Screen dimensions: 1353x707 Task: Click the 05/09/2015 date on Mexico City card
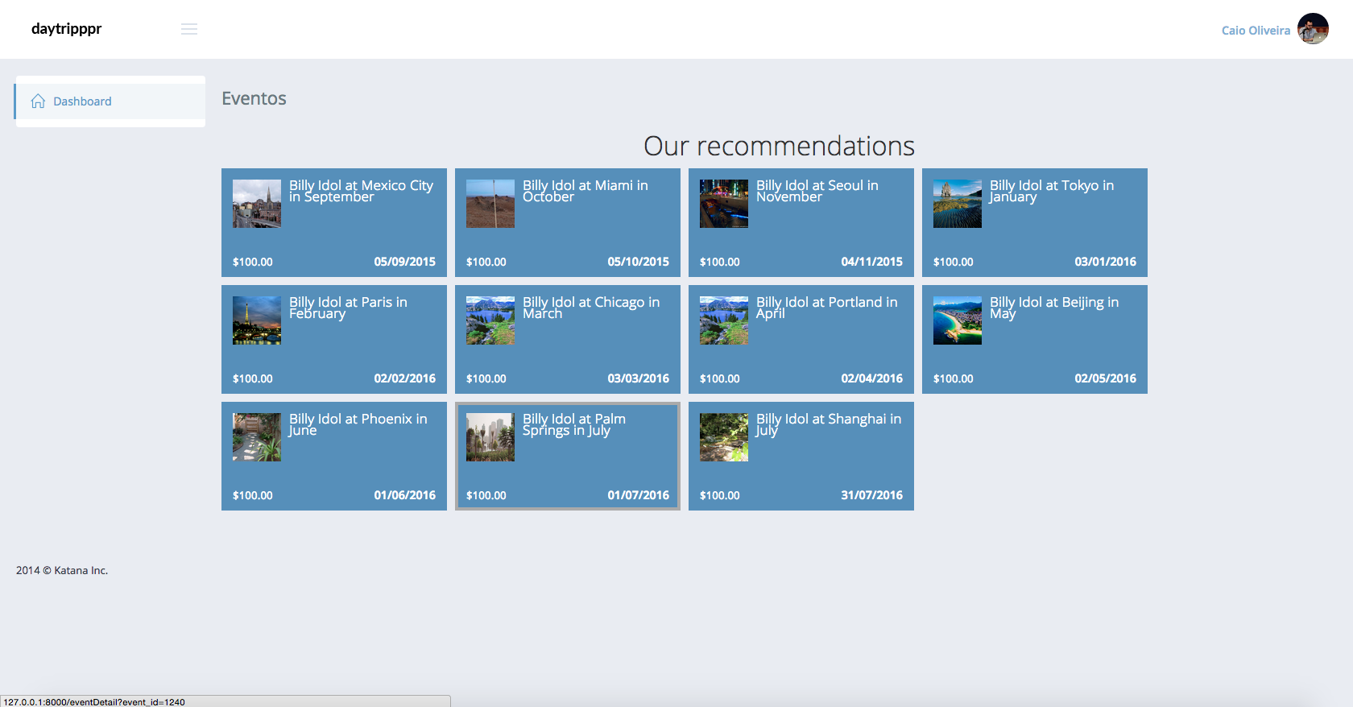point(404,262)
